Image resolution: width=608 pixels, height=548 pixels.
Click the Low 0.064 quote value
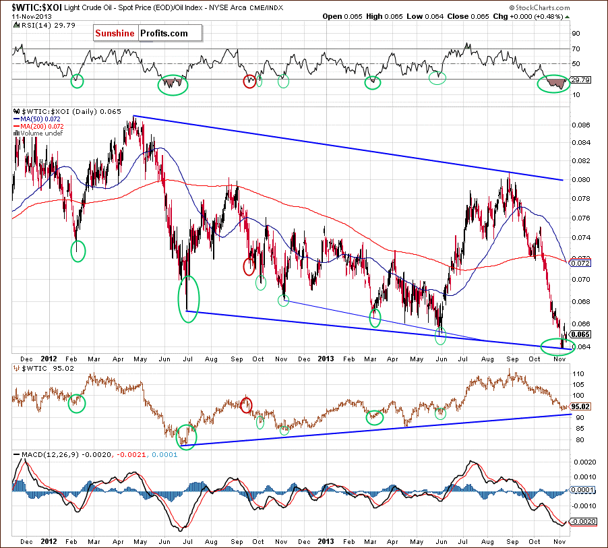[425, 17]
